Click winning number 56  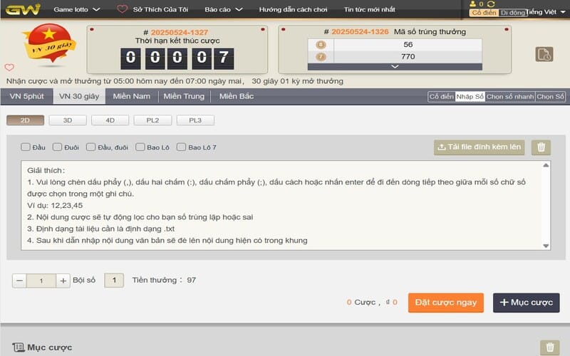pyautogui.click(x=408, y=45)
